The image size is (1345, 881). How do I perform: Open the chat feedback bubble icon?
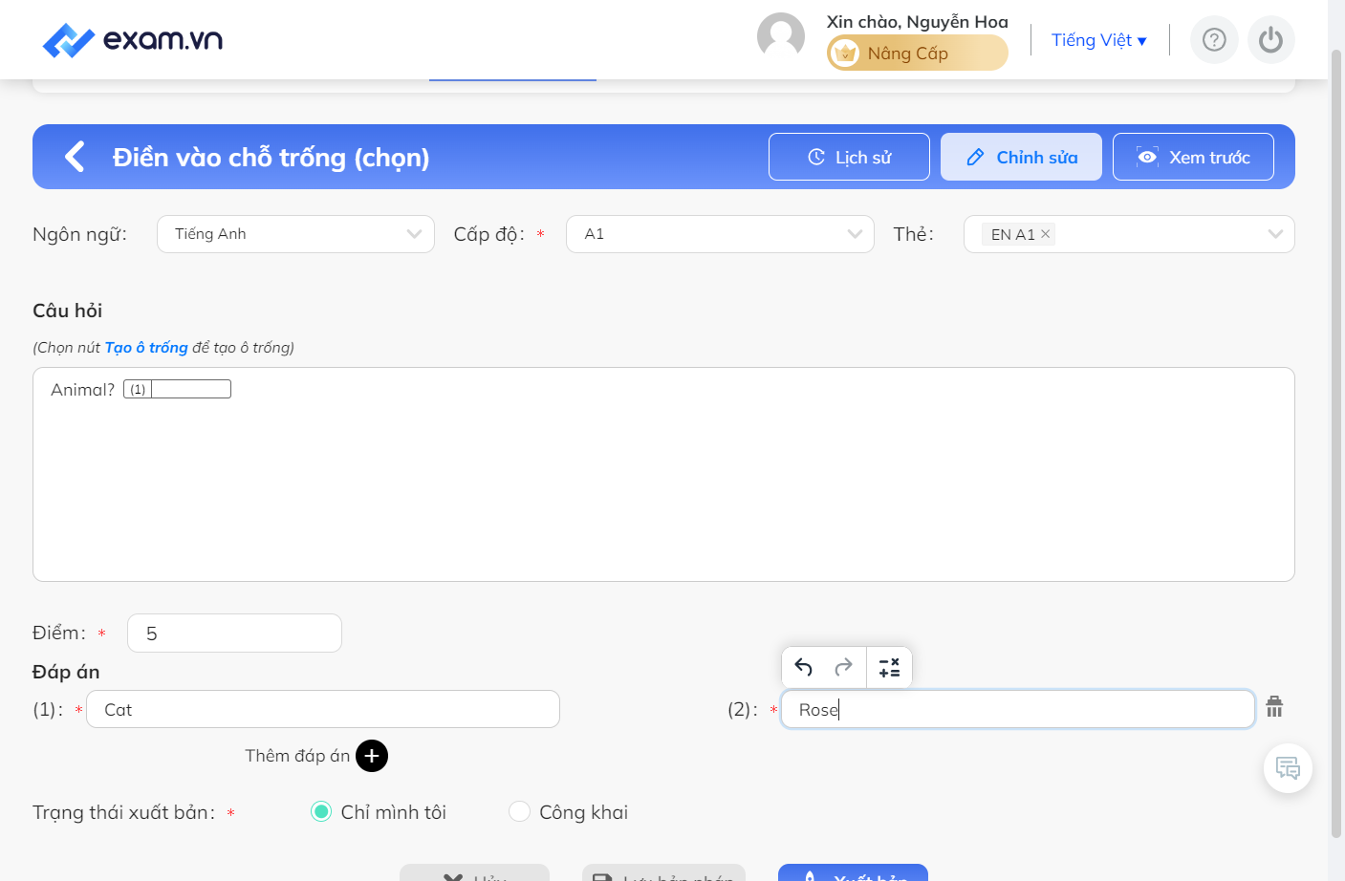[1288, 768]
